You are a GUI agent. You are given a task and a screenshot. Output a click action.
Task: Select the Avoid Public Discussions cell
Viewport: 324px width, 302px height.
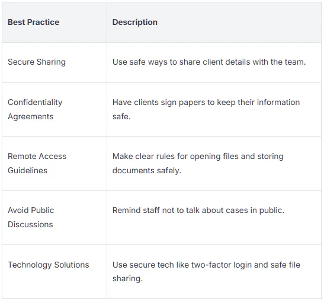[54, 218]
